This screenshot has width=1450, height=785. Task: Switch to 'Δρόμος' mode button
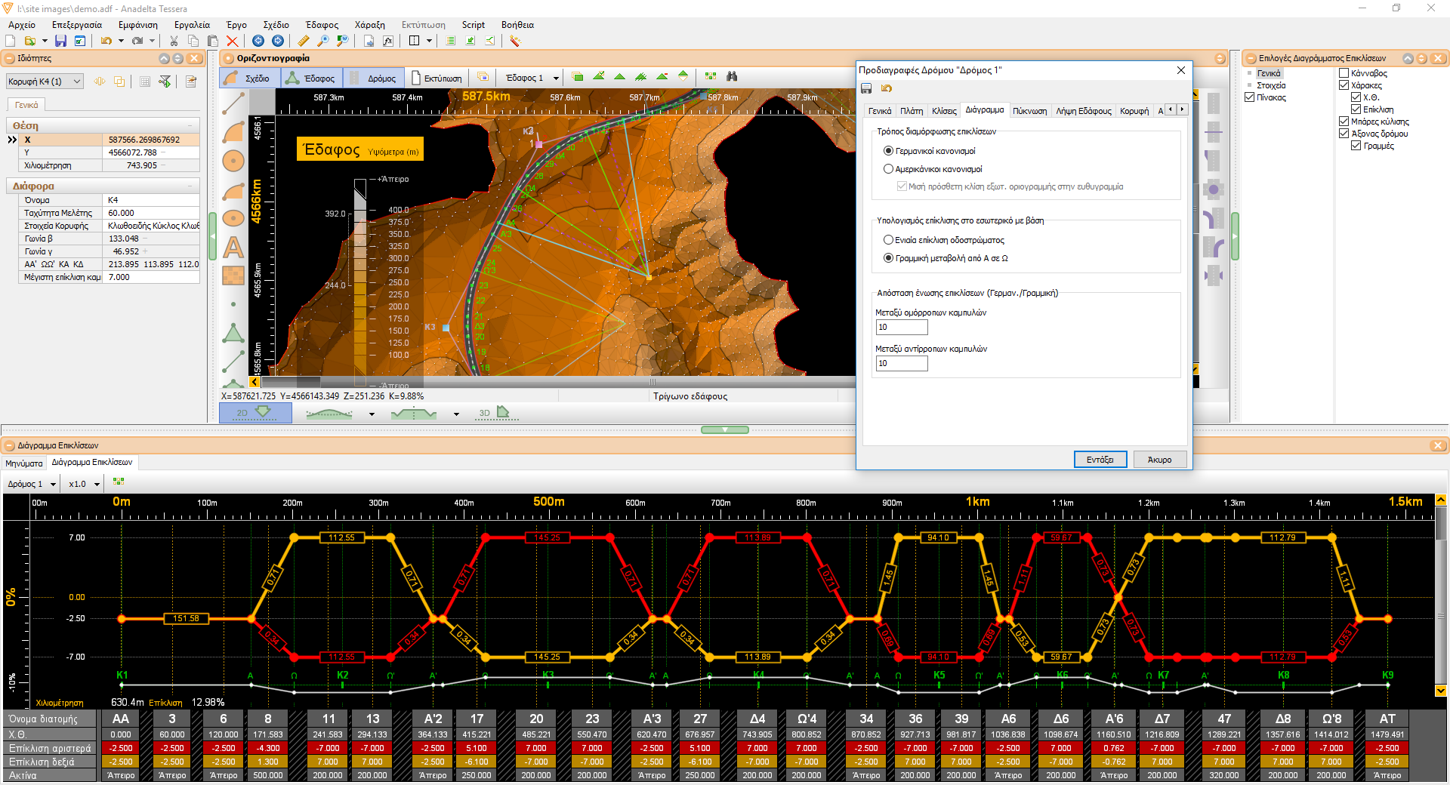click(373, 78)
